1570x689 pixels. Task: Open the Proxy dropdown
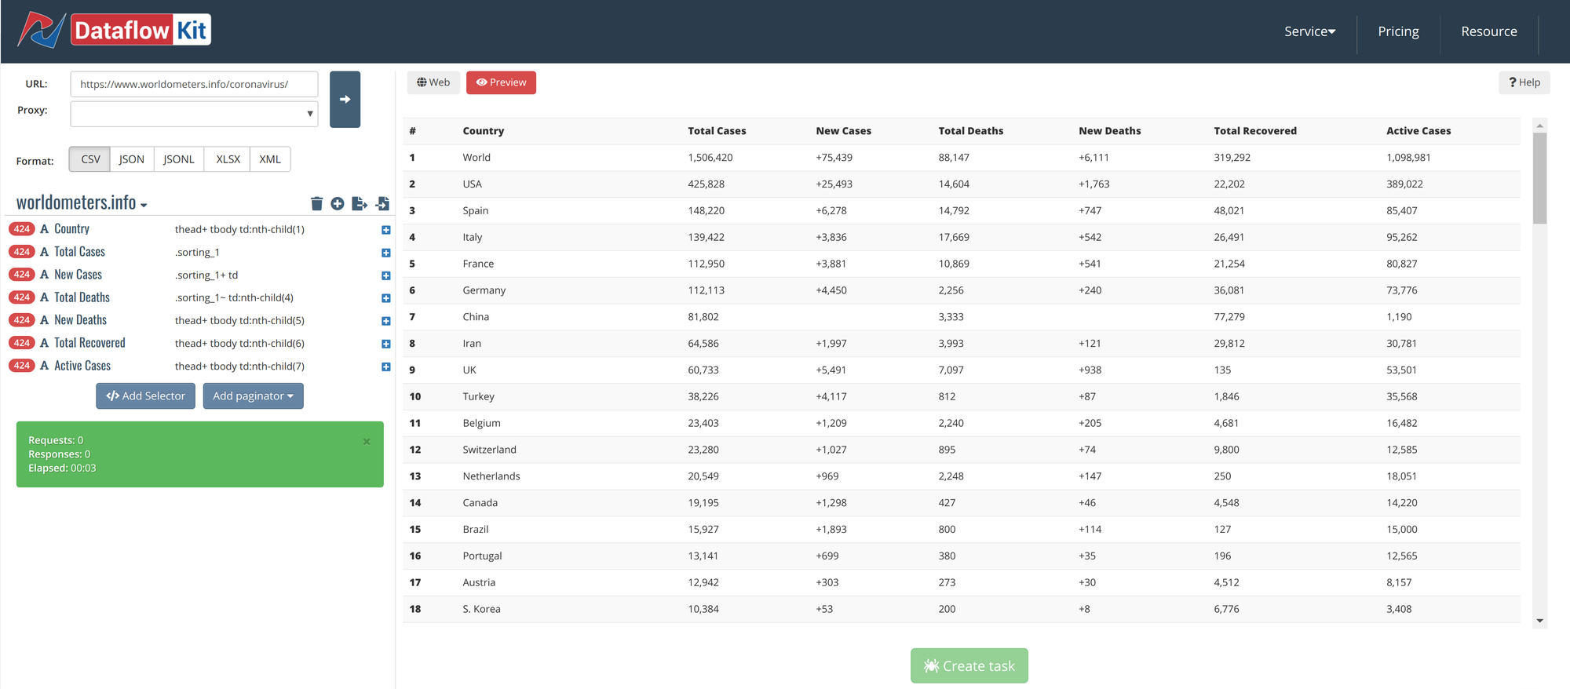[x=194, y=114]
